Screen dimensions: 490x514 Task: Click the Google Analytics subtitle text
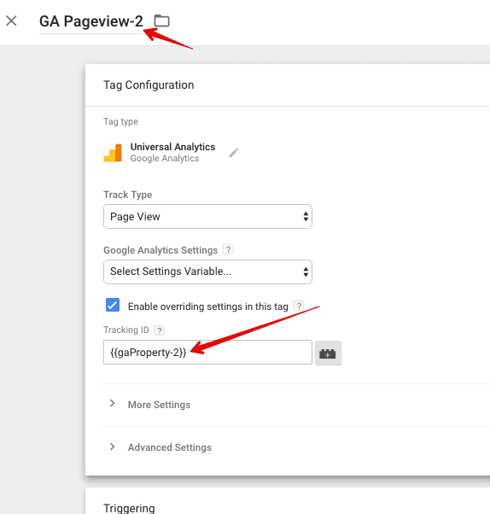[165, 158]
